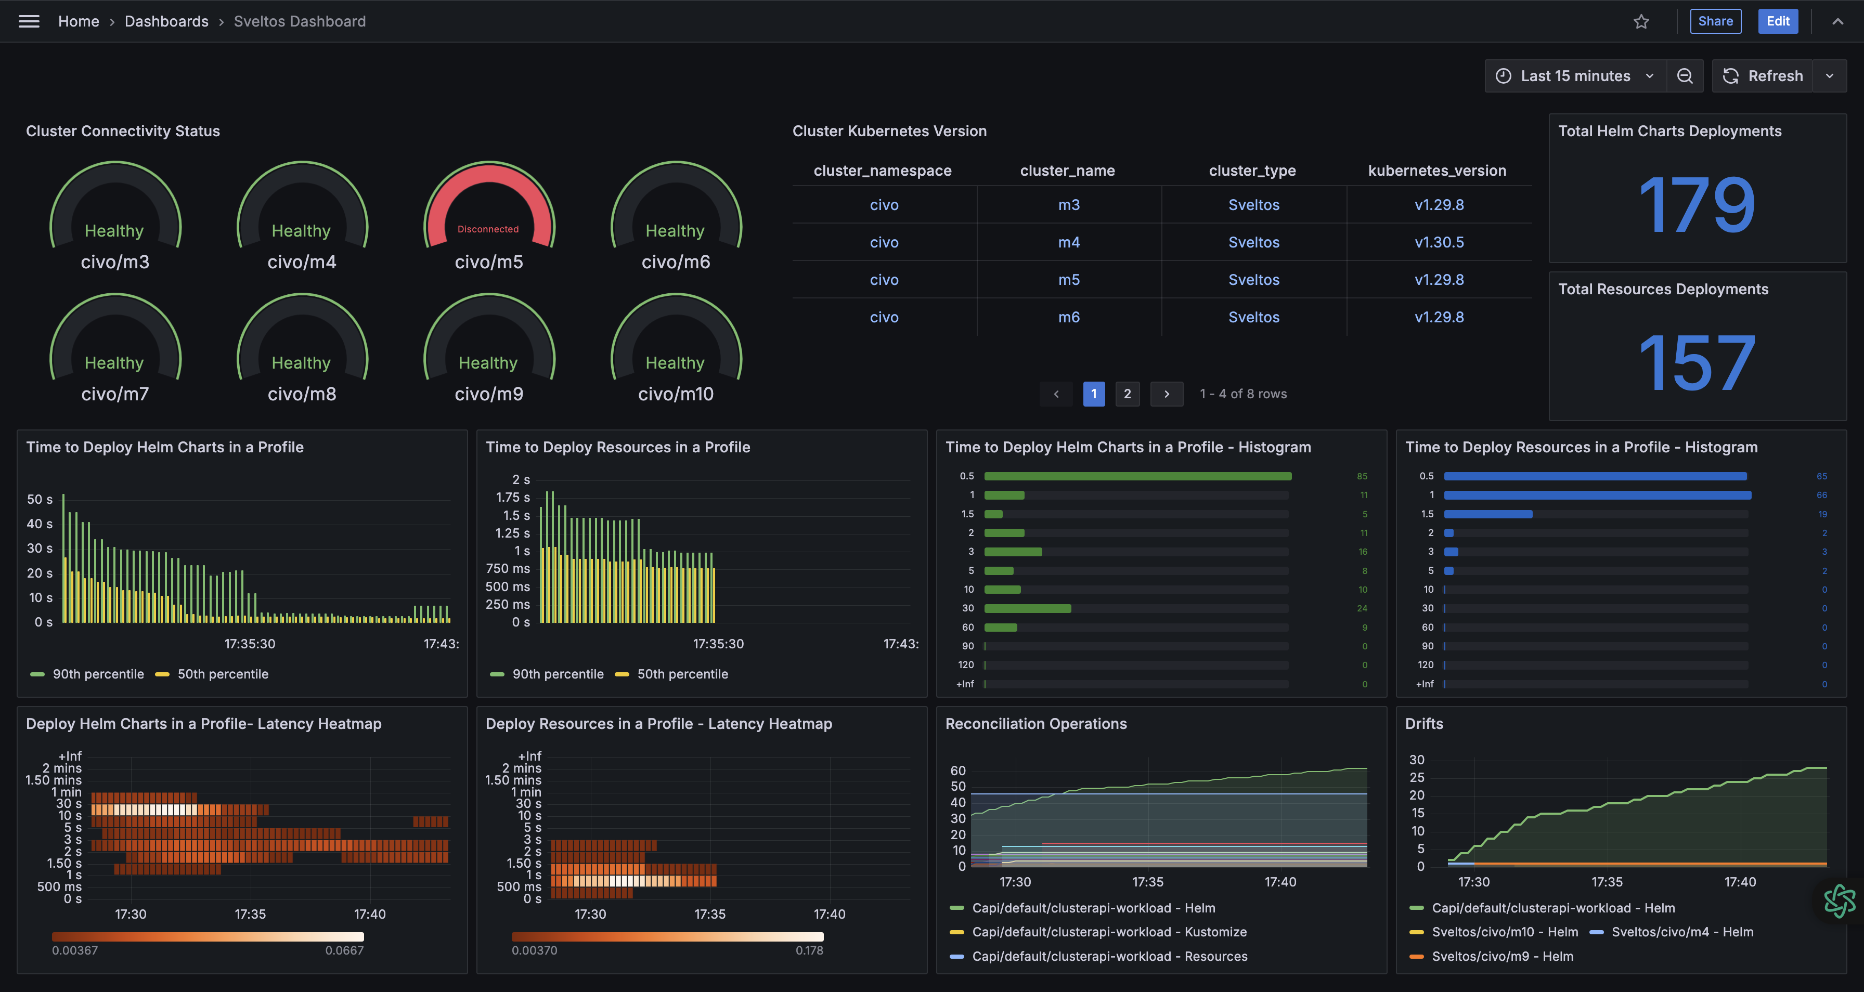The height and width of the screenshot is (992, 1864).
Task: Navigate to Dashboards via the breadcrumb
Action: coord(166,21)
